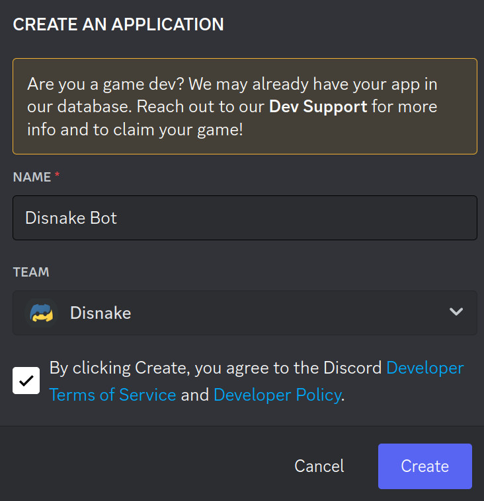Screen dimensions: 484x501
Task: Select the Disnake team name text
Action: pyautogui.click(x=101, y=313)
